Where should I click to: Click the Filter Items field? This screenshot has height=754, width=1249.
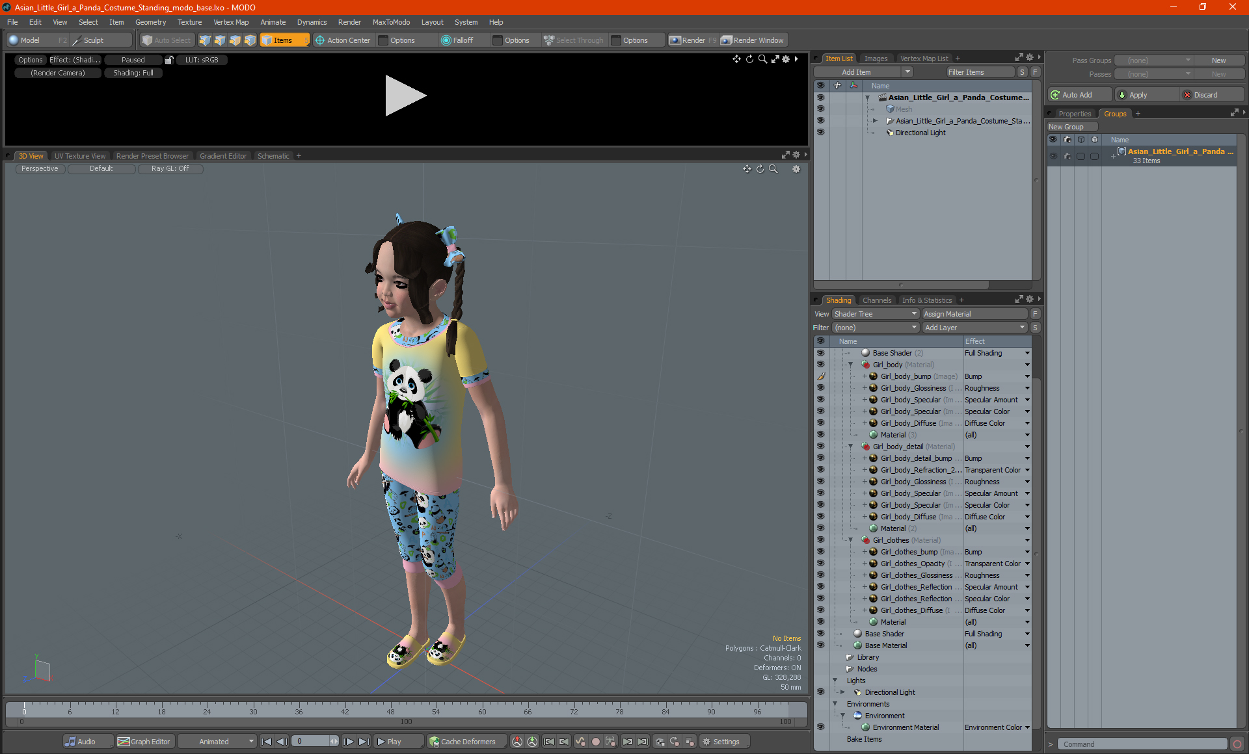coord(980,72)
